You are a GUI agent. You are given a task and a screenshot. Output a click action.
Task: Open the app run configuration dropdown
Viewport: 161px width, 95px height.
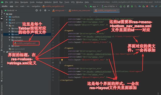tap(94, 6)
